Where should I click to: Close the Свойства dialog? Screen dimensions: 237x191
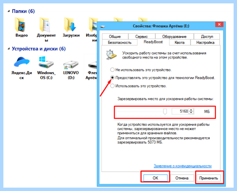219,25
